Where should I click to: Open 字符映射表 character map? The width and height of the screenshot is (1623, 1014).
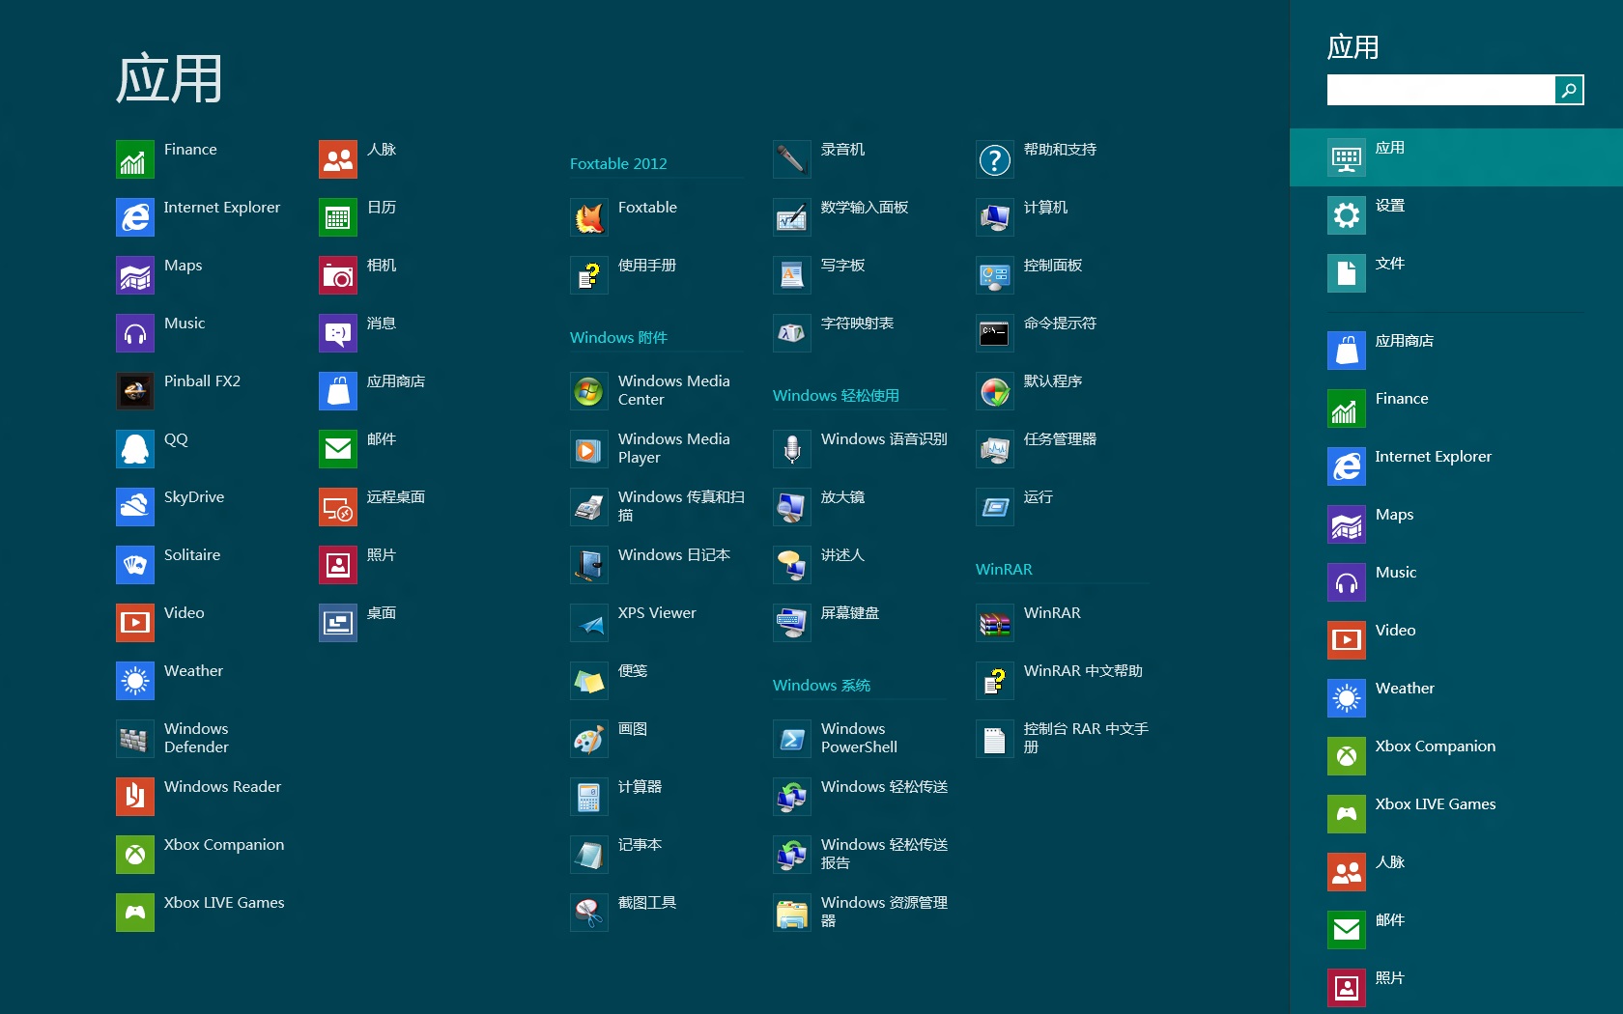tap(834, 333)
